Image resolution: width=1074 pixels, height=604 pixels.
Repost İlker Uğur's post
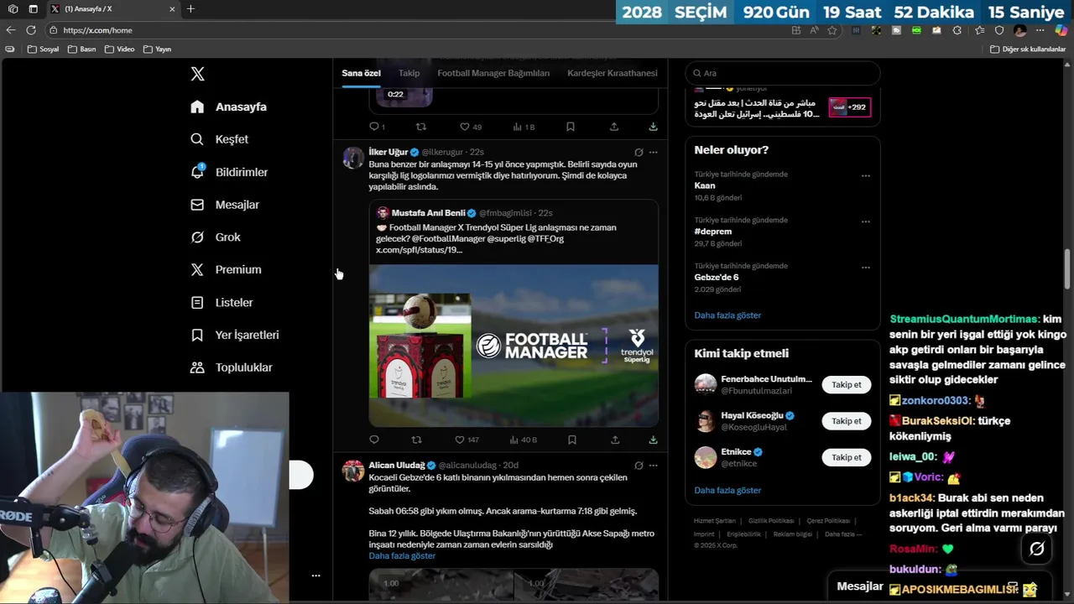click(x=417, y=440)
